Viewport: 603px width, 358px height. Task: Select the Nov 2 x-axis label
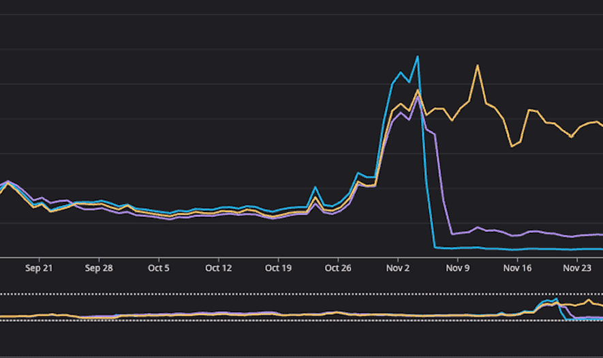coord(397,269)
